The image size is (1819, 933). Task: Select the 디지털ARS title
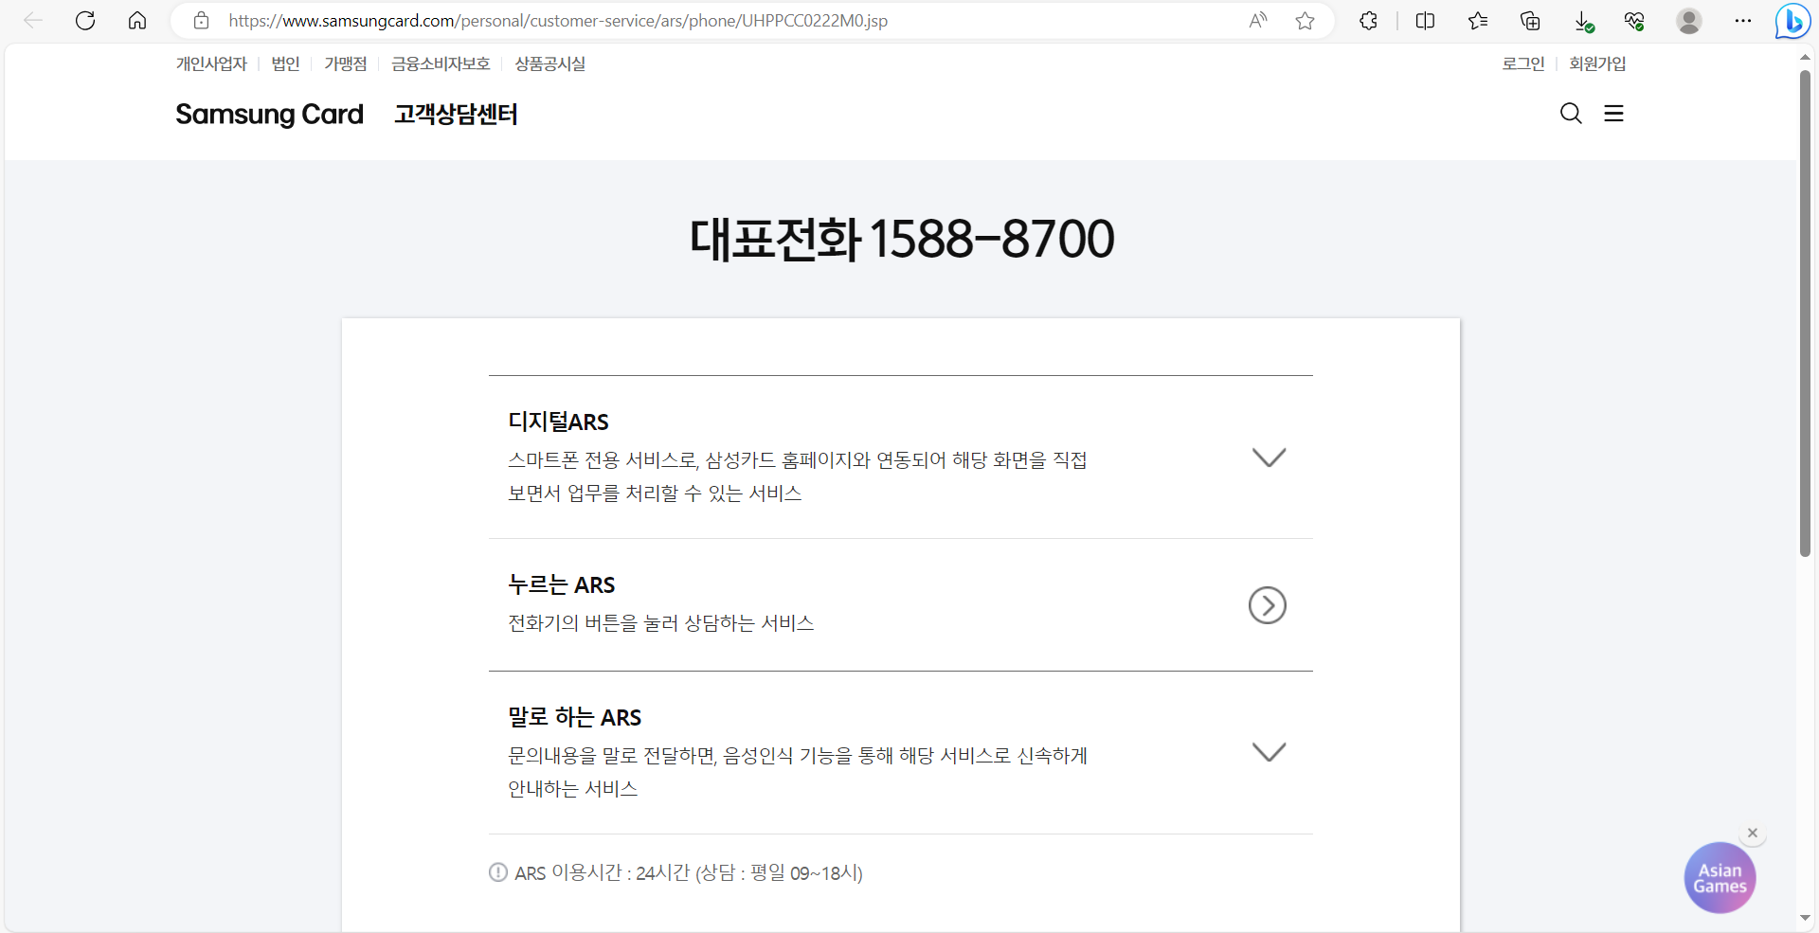558,422
